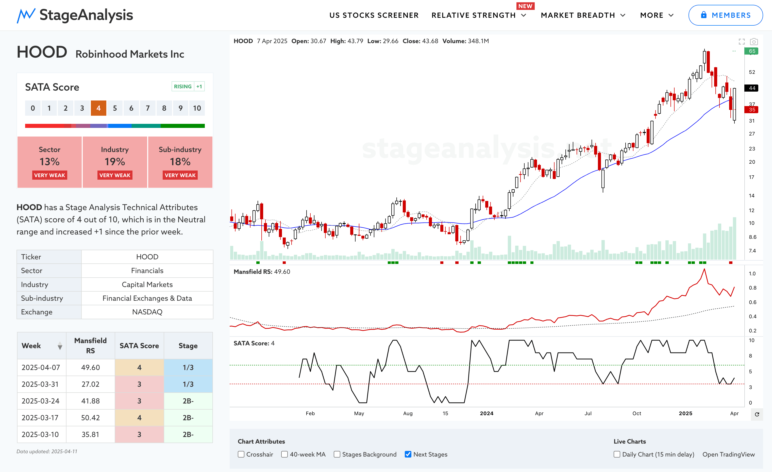Take chart snapshot with camera icon

point(754,42)
